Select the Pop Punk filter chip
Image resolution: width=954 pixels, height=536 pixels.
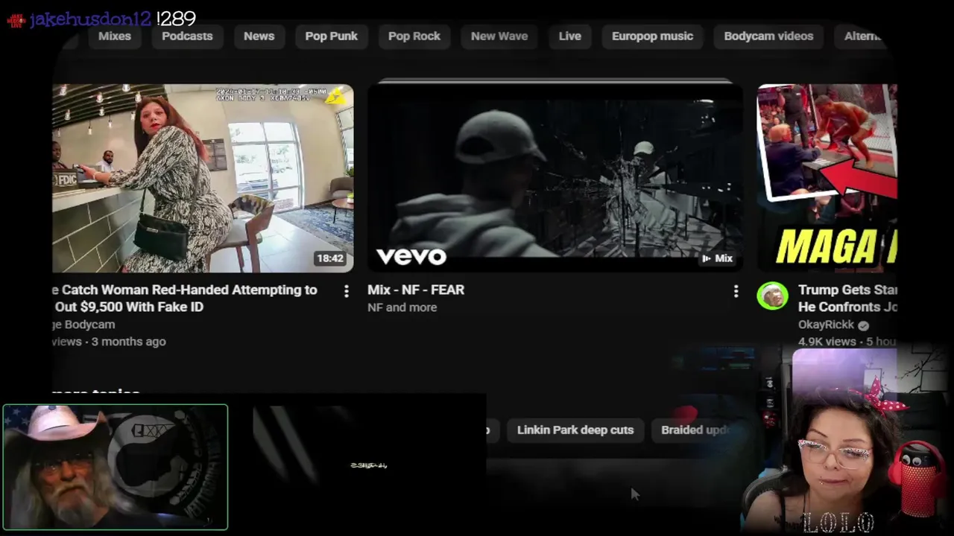331,36
